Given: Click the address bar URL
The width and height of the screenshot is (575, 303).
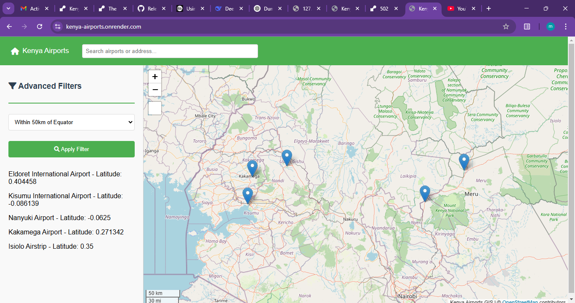Looking at the screenshot, I should [x=104, y=27].
